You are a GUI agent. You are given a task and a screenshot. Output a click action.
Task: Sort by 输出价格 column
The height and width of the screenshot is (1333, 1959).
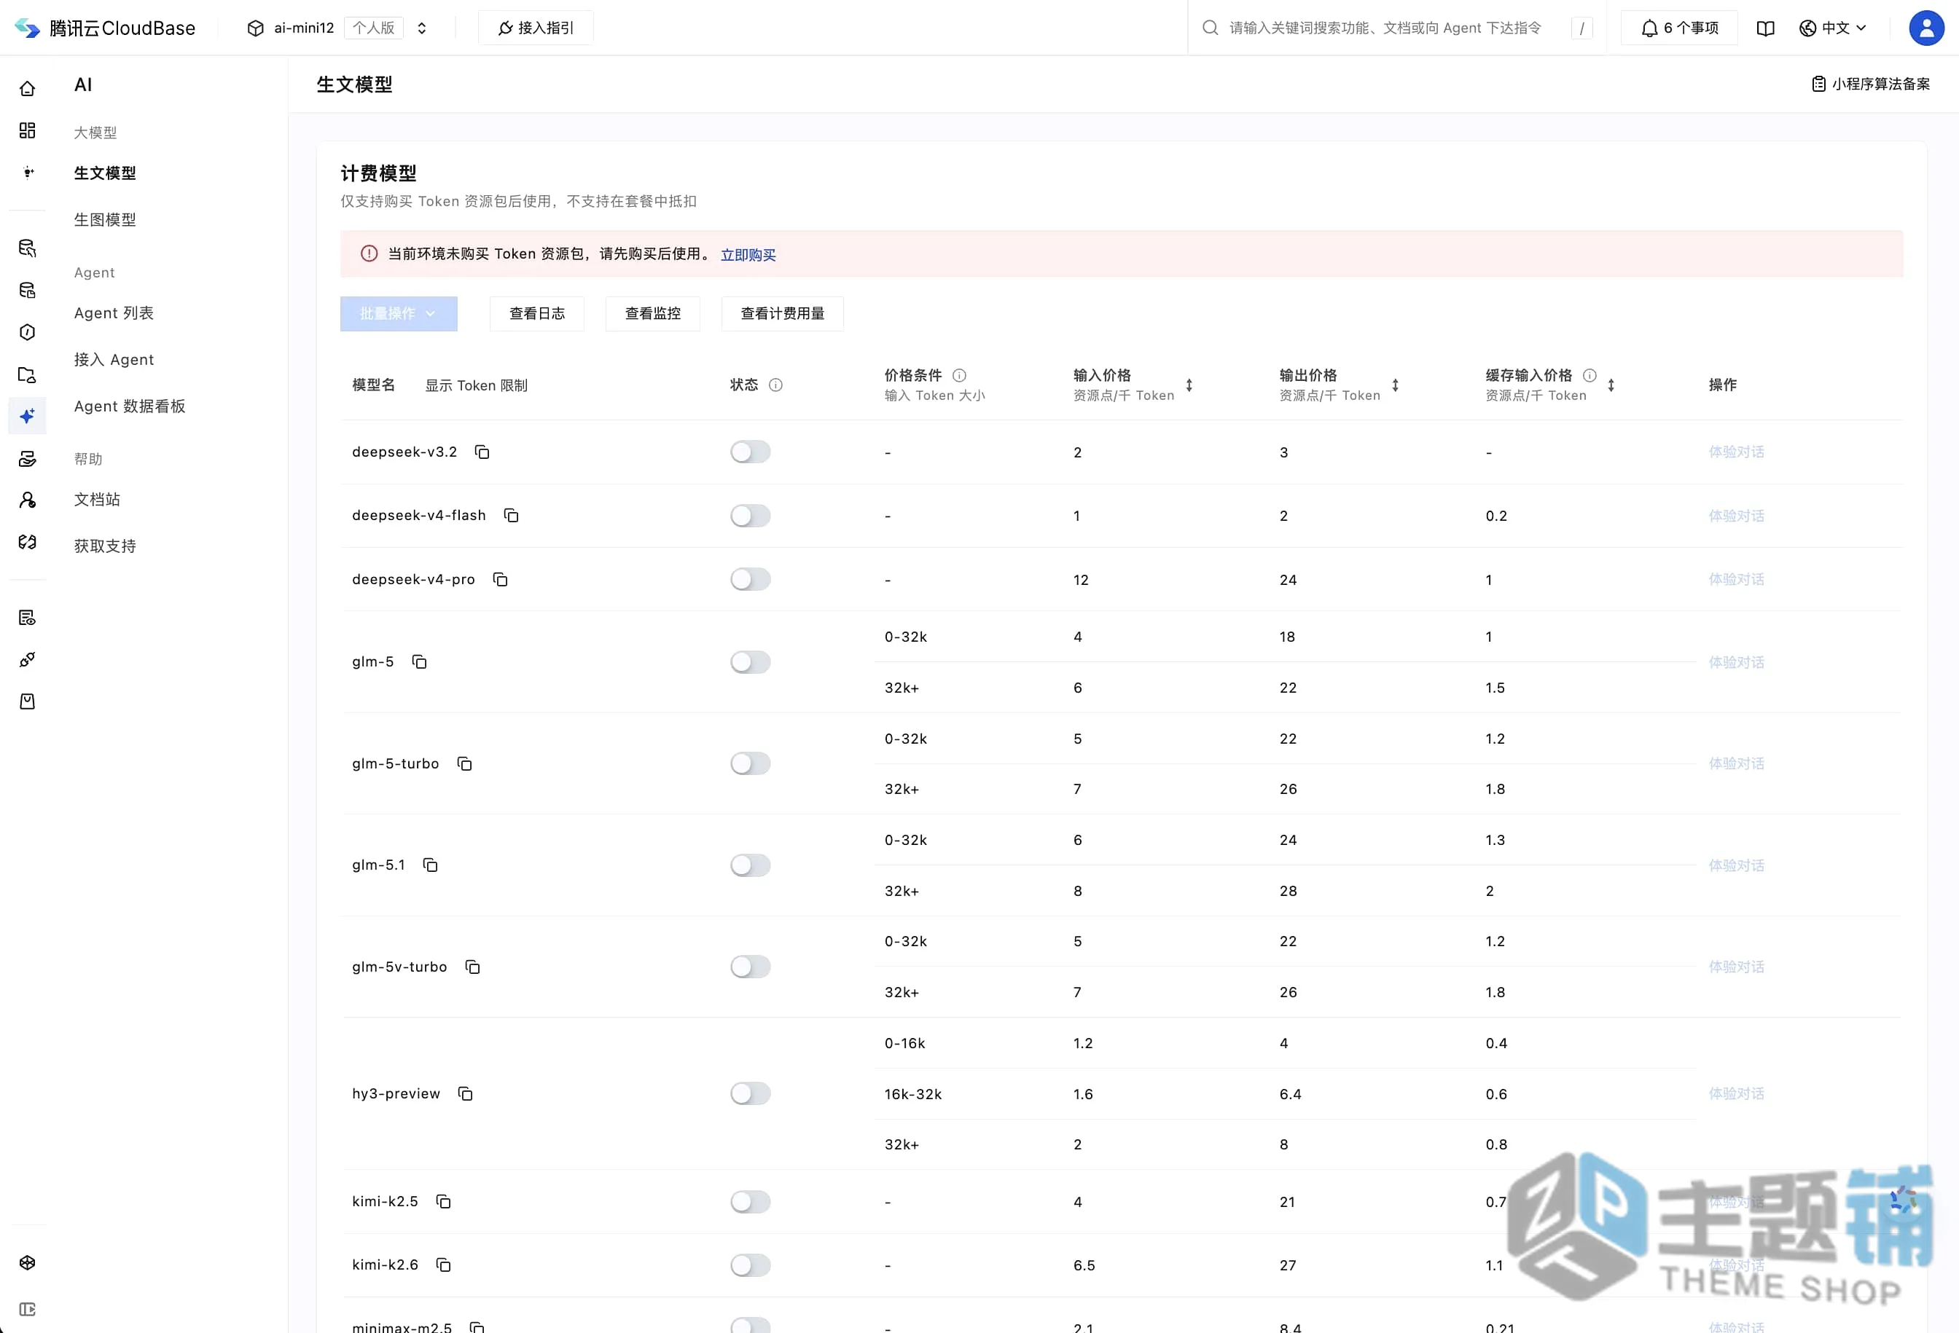coord(1395,385)
